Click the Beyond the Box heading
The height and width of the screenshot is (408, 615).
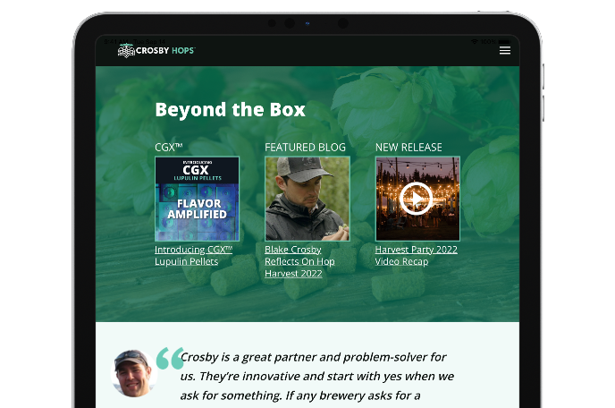tap(230, 109)
